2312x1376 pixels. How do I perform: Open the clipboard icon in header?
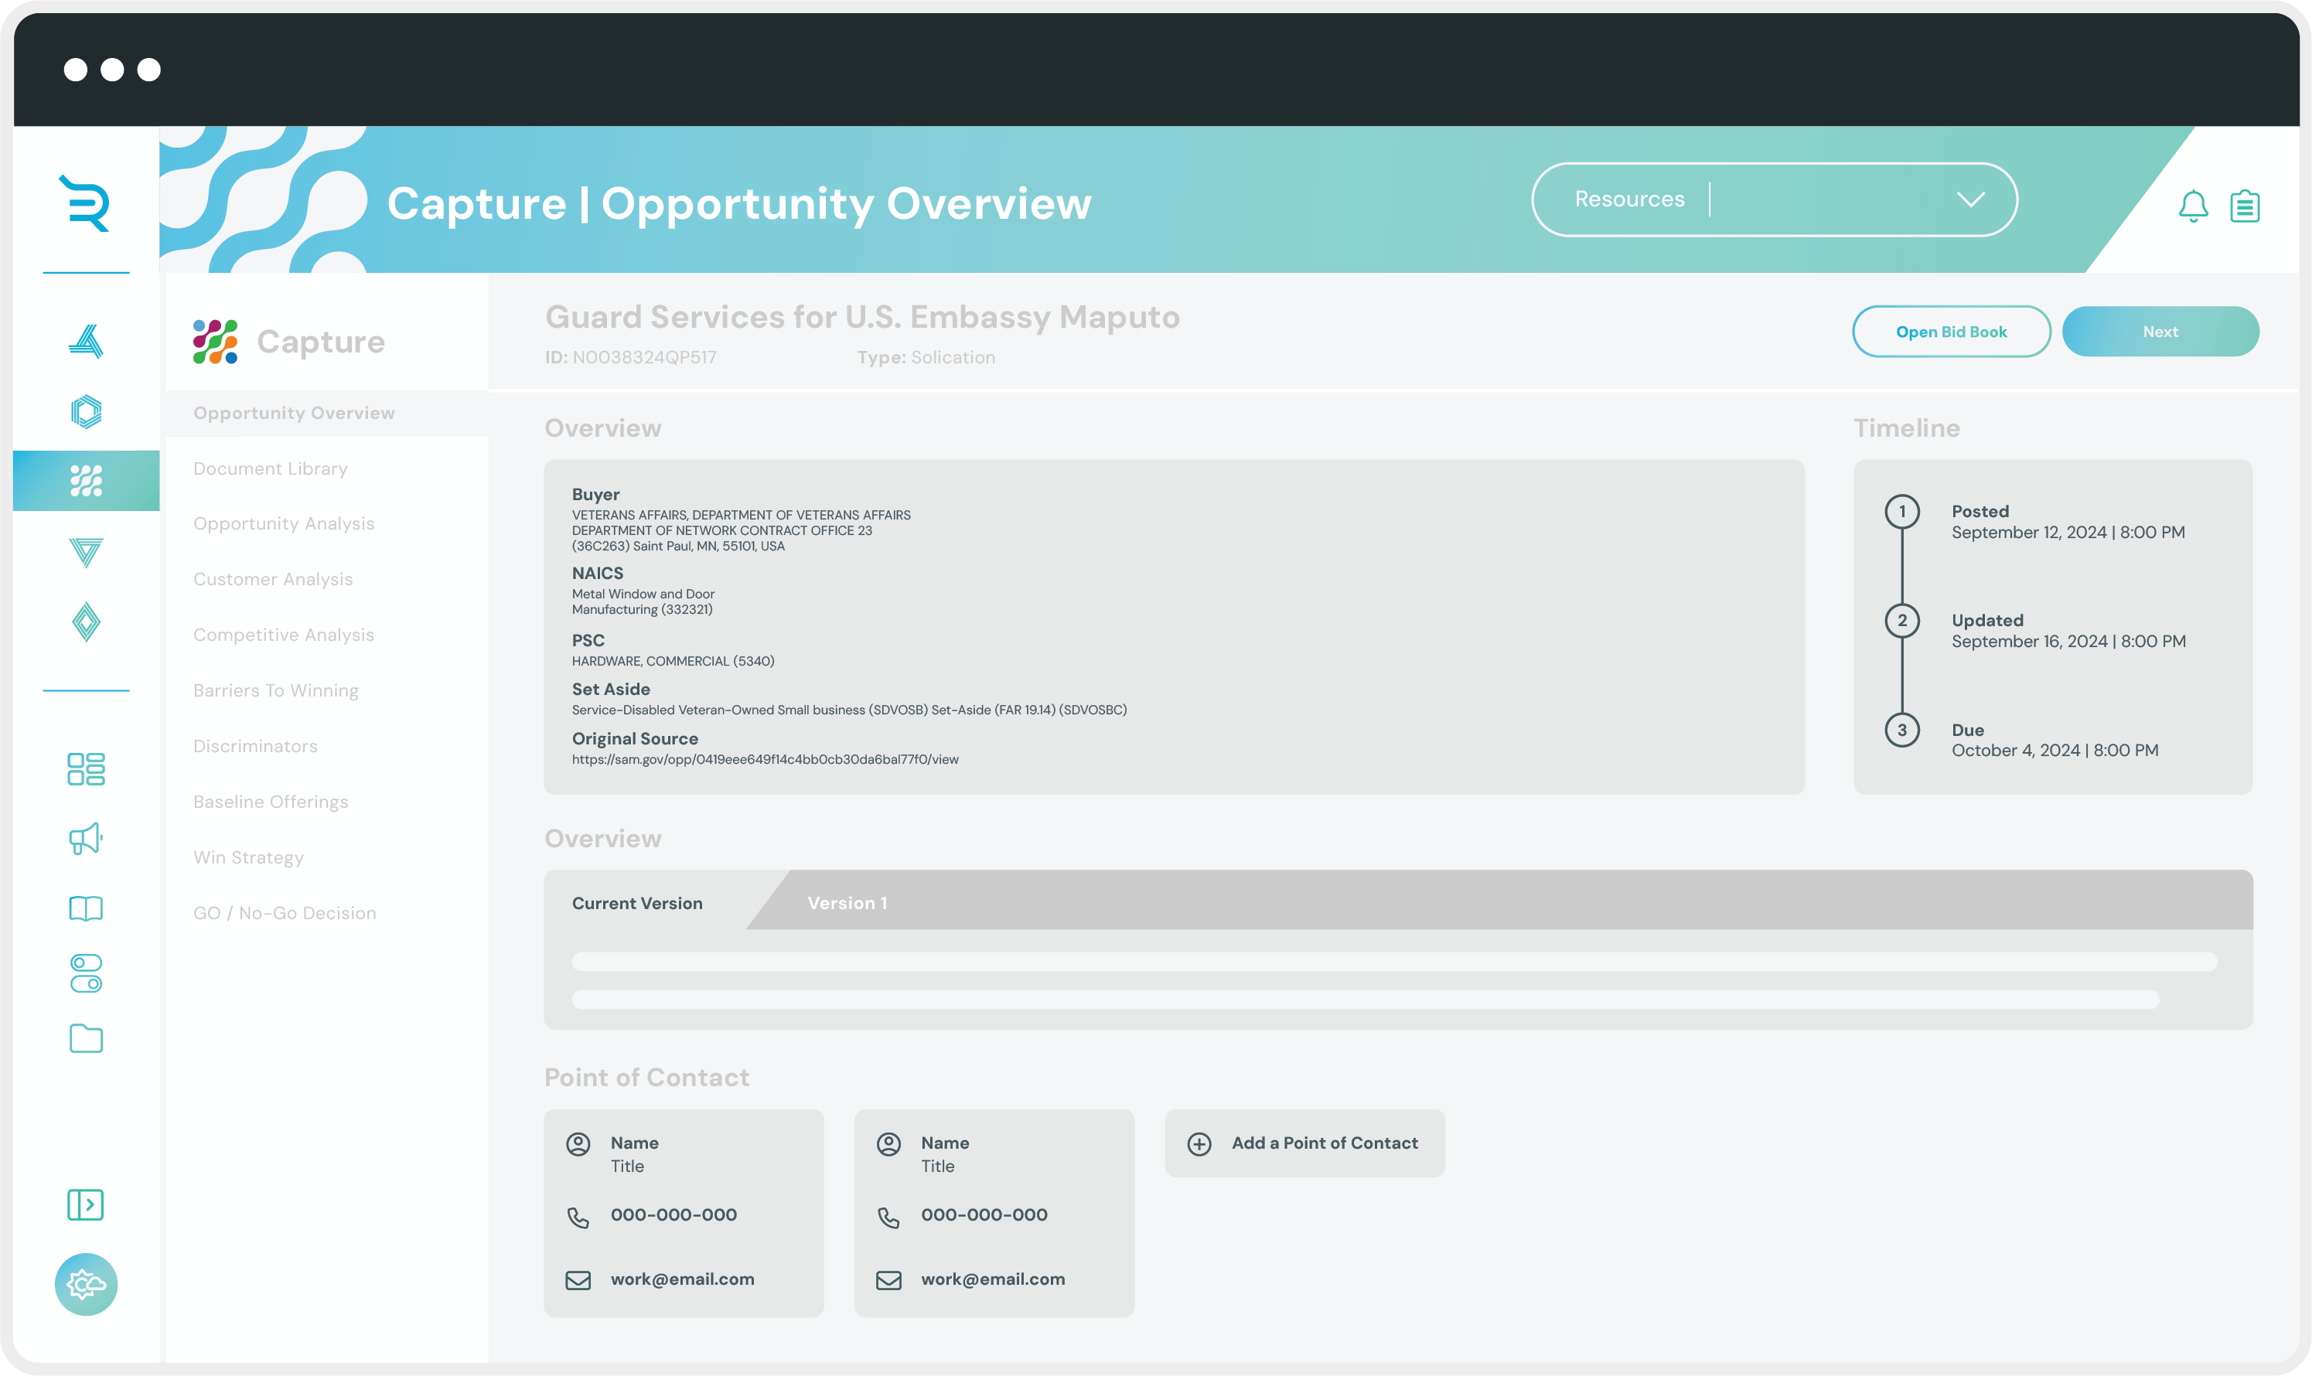[2244, 206]
